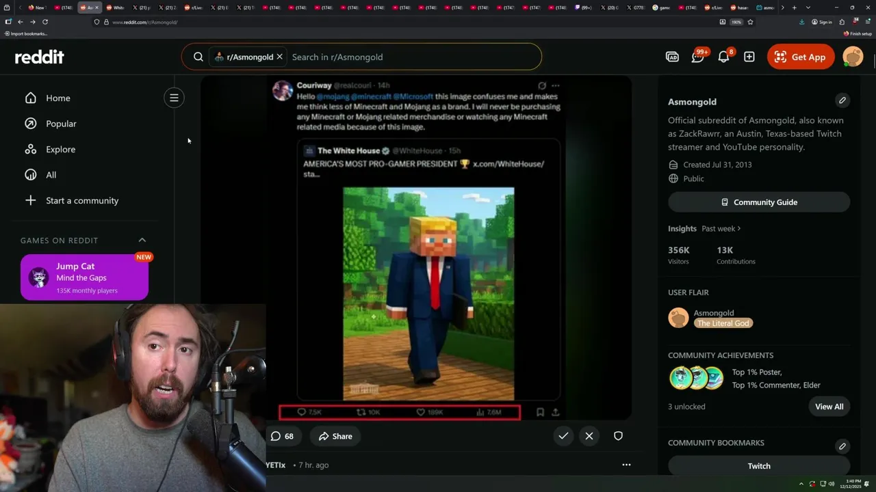
Task: Click Asmongold user flair avatar
Action: (678, 318)
